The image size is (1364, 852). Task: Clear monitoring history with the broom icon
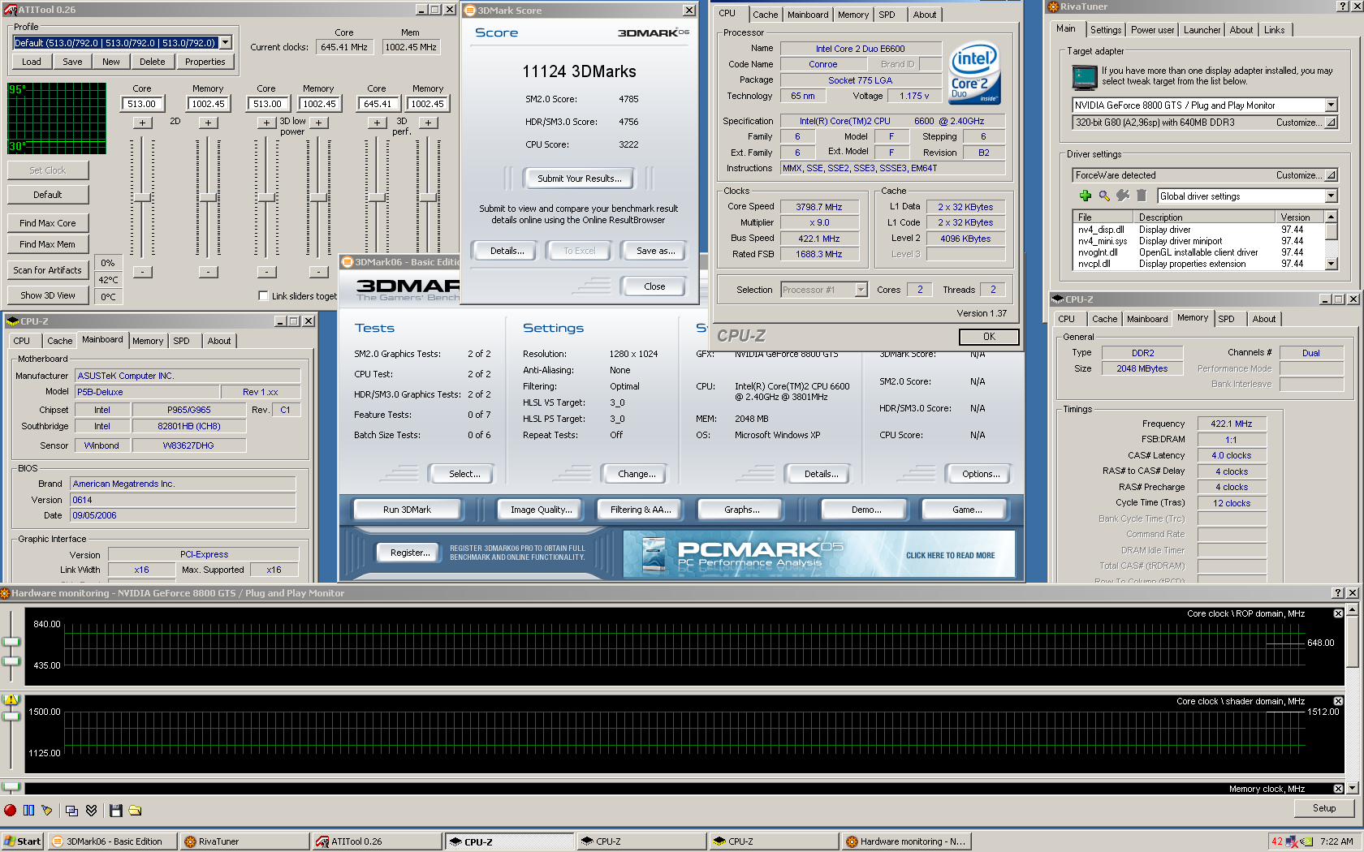[x=47, y=810]
